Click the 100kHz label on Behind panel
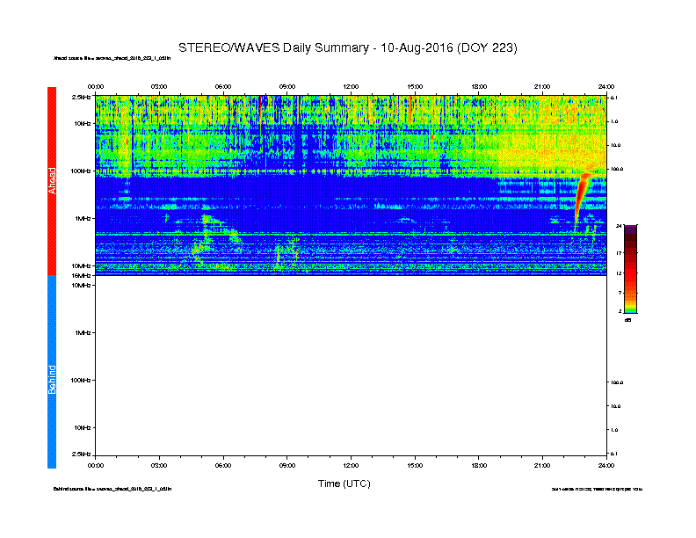This screenshot has width=696, height=538. 80,381
